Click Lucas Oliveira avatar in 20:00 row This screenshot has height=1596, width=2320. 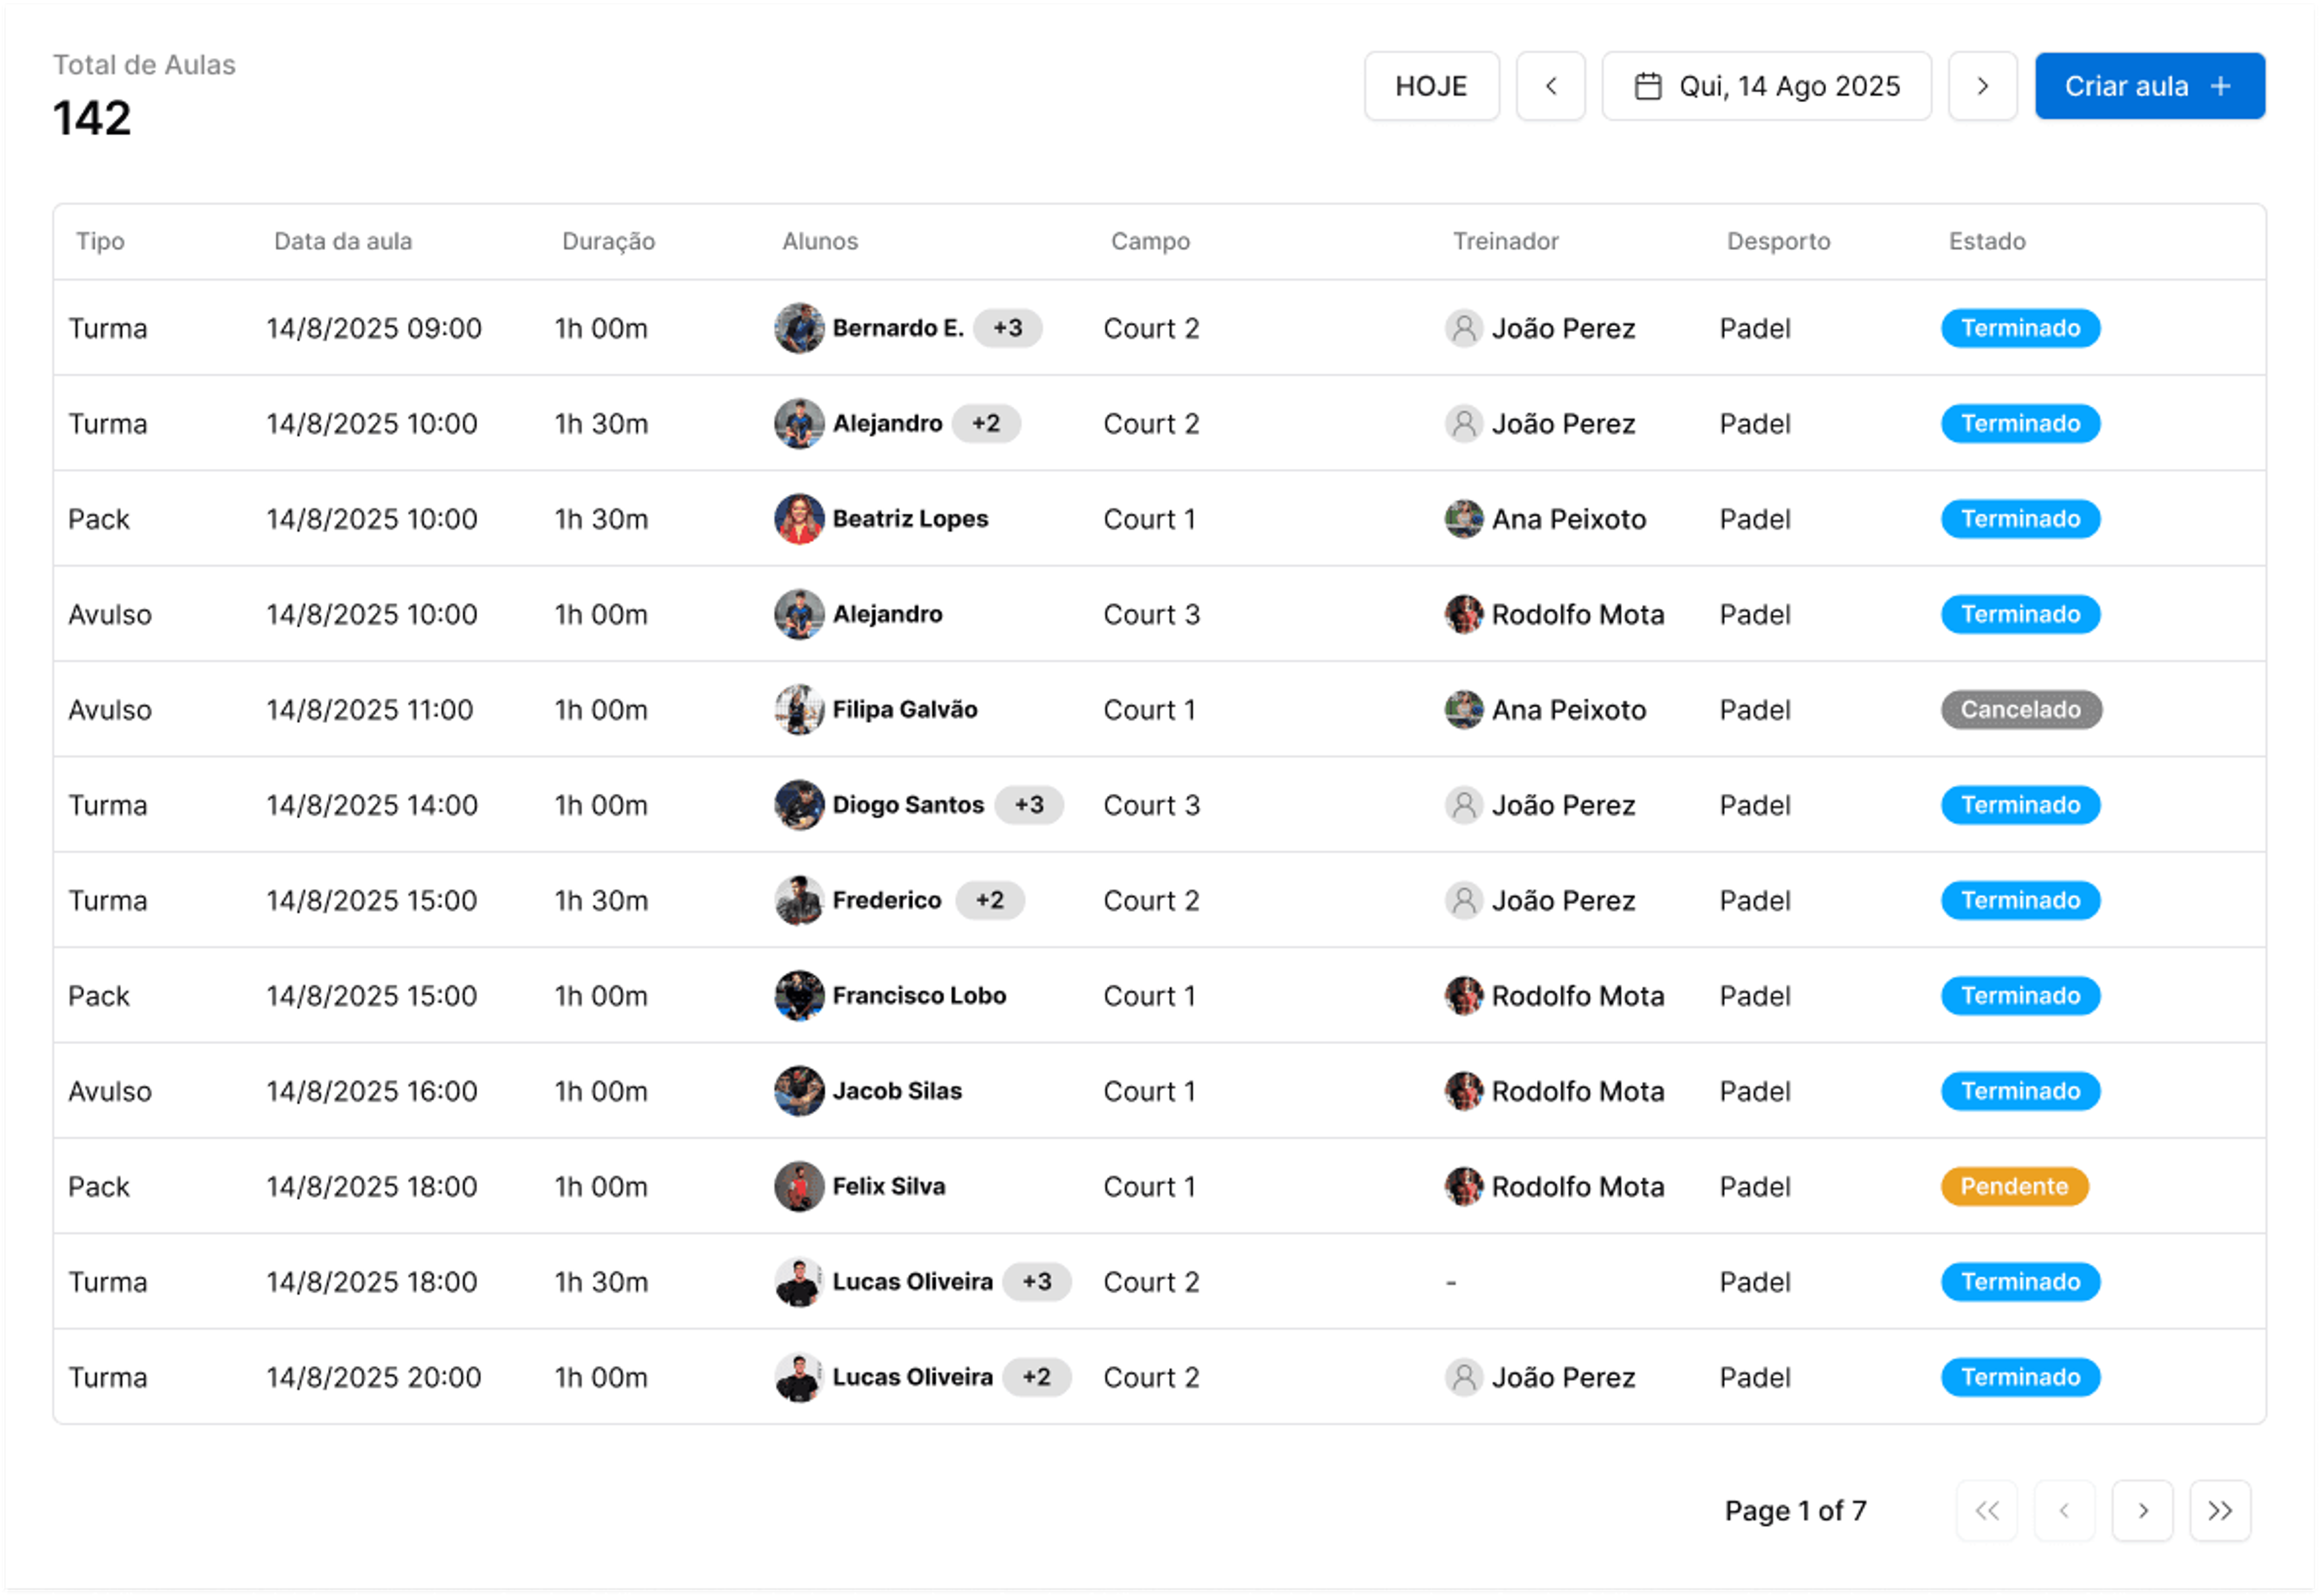tap(799, 1377)
